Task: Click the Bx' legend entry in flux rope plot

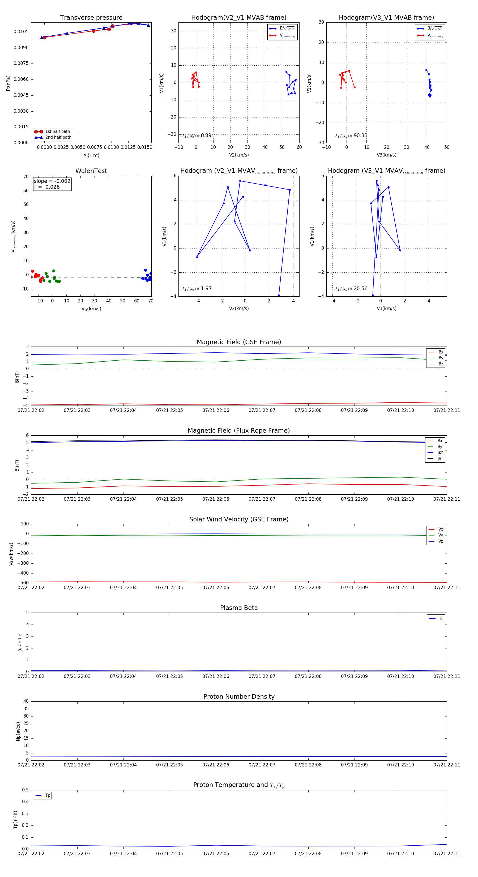Action: click(x=435, y=441)
